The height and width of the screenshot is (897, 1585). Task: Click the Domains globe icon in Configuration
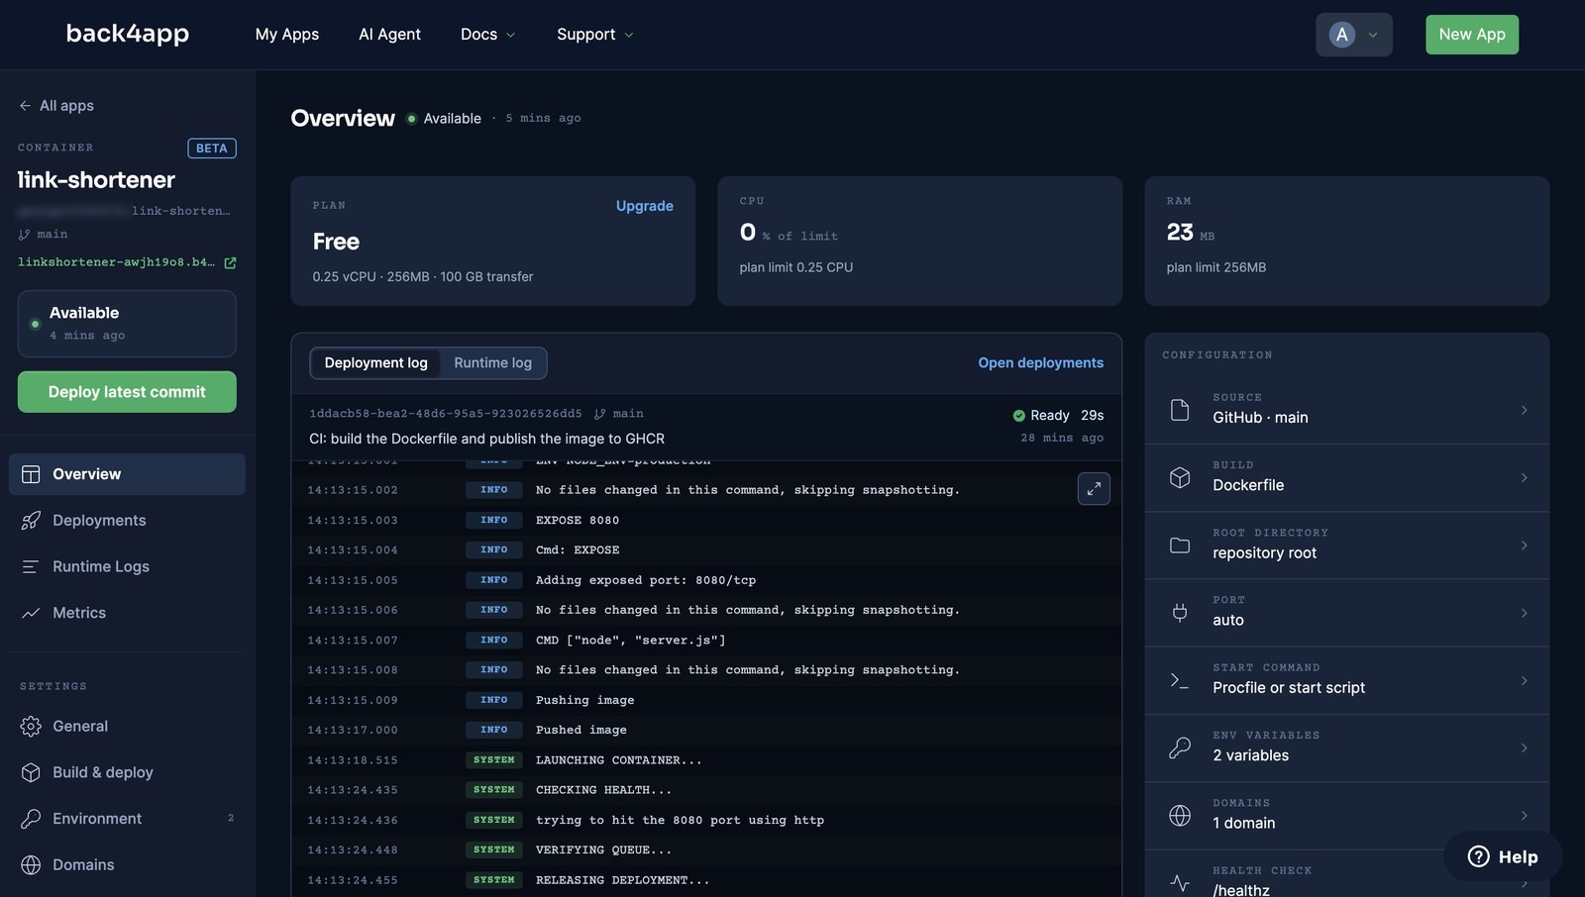(x=1180, y=815)
